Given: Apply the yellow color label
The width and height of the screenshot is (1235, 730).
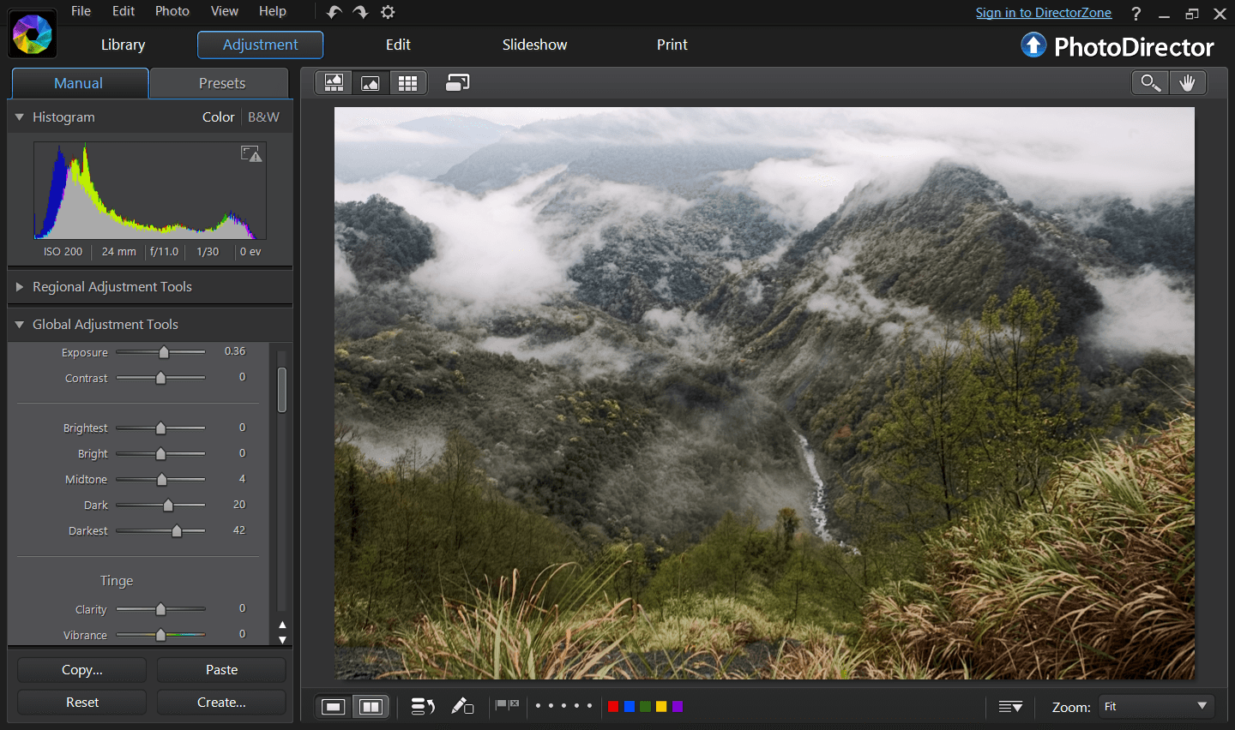Looking at the screenshot, I should pos(661,706).
